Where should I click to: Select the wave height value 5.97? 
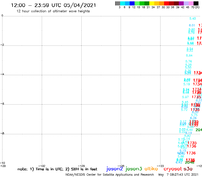185,97
